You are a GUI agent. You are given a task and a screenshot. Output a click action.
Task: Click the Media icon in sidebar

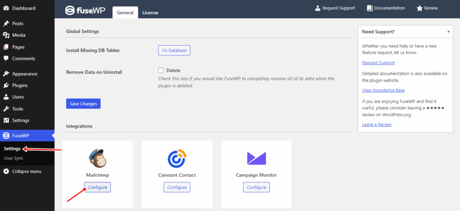point(6,35)
